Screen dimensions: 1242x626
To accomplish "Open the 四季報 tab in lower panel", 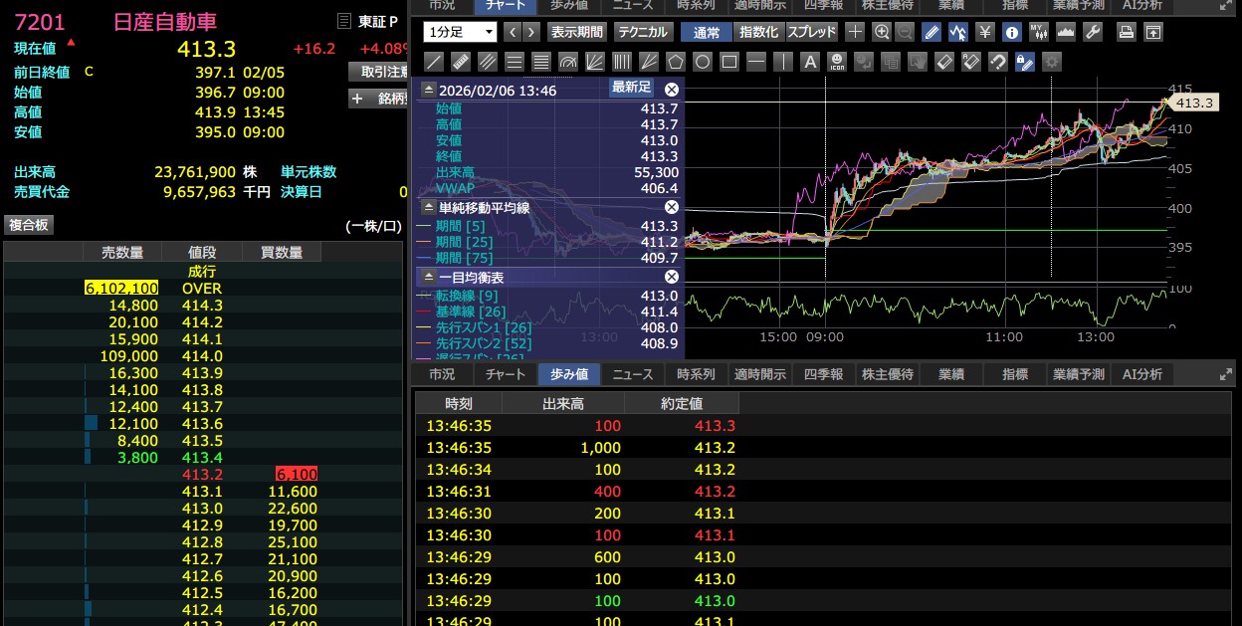I will click(823, 374).
